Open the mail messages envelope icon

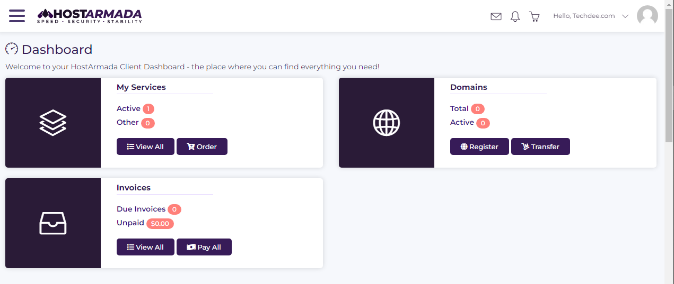coord(496,16)
